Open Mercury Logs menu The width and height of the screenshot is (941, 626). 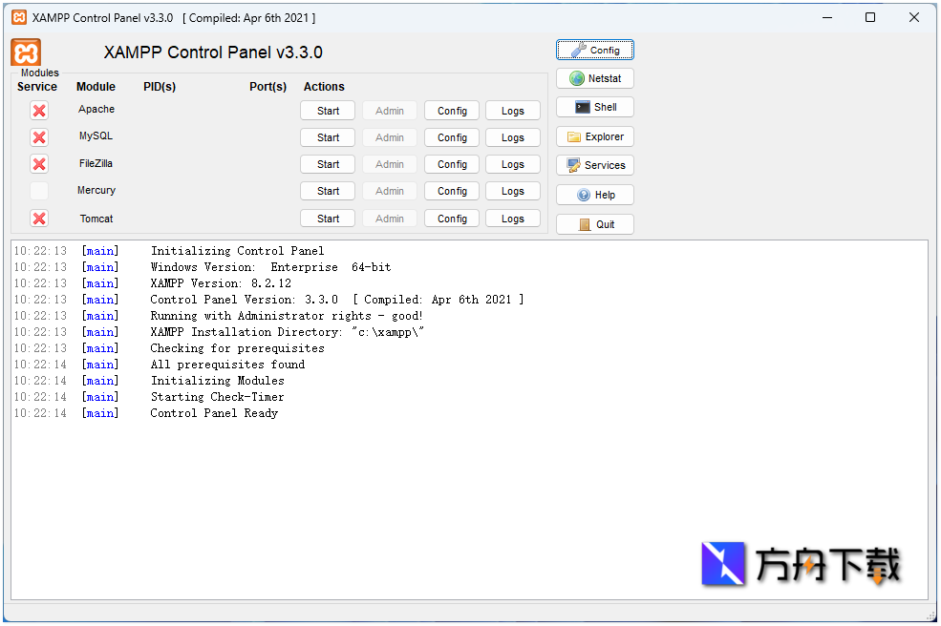click(512, 191)
